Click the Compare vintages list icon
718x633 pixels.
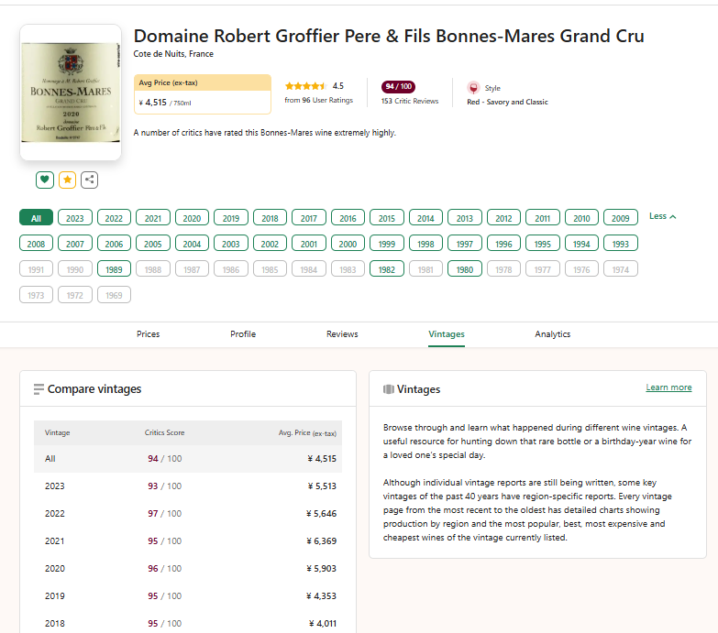click(x=39, y=389)
